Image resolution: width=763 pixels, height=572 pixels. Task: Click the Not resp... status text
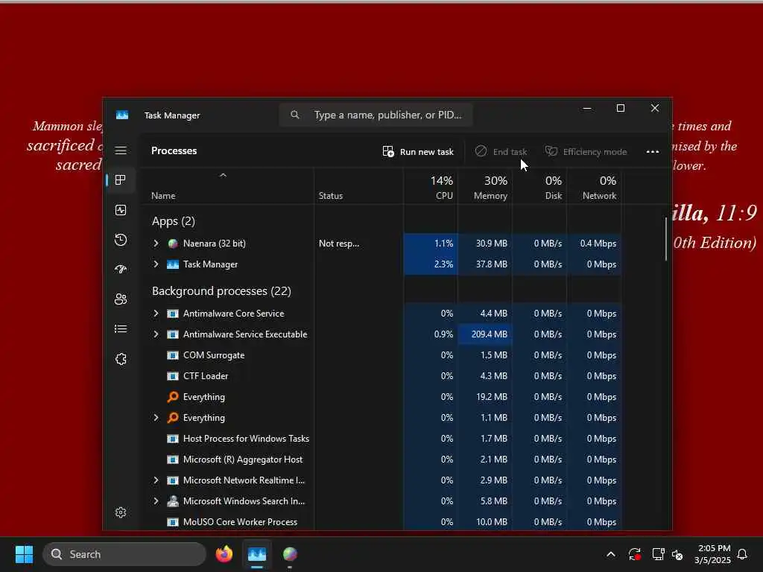339,244
